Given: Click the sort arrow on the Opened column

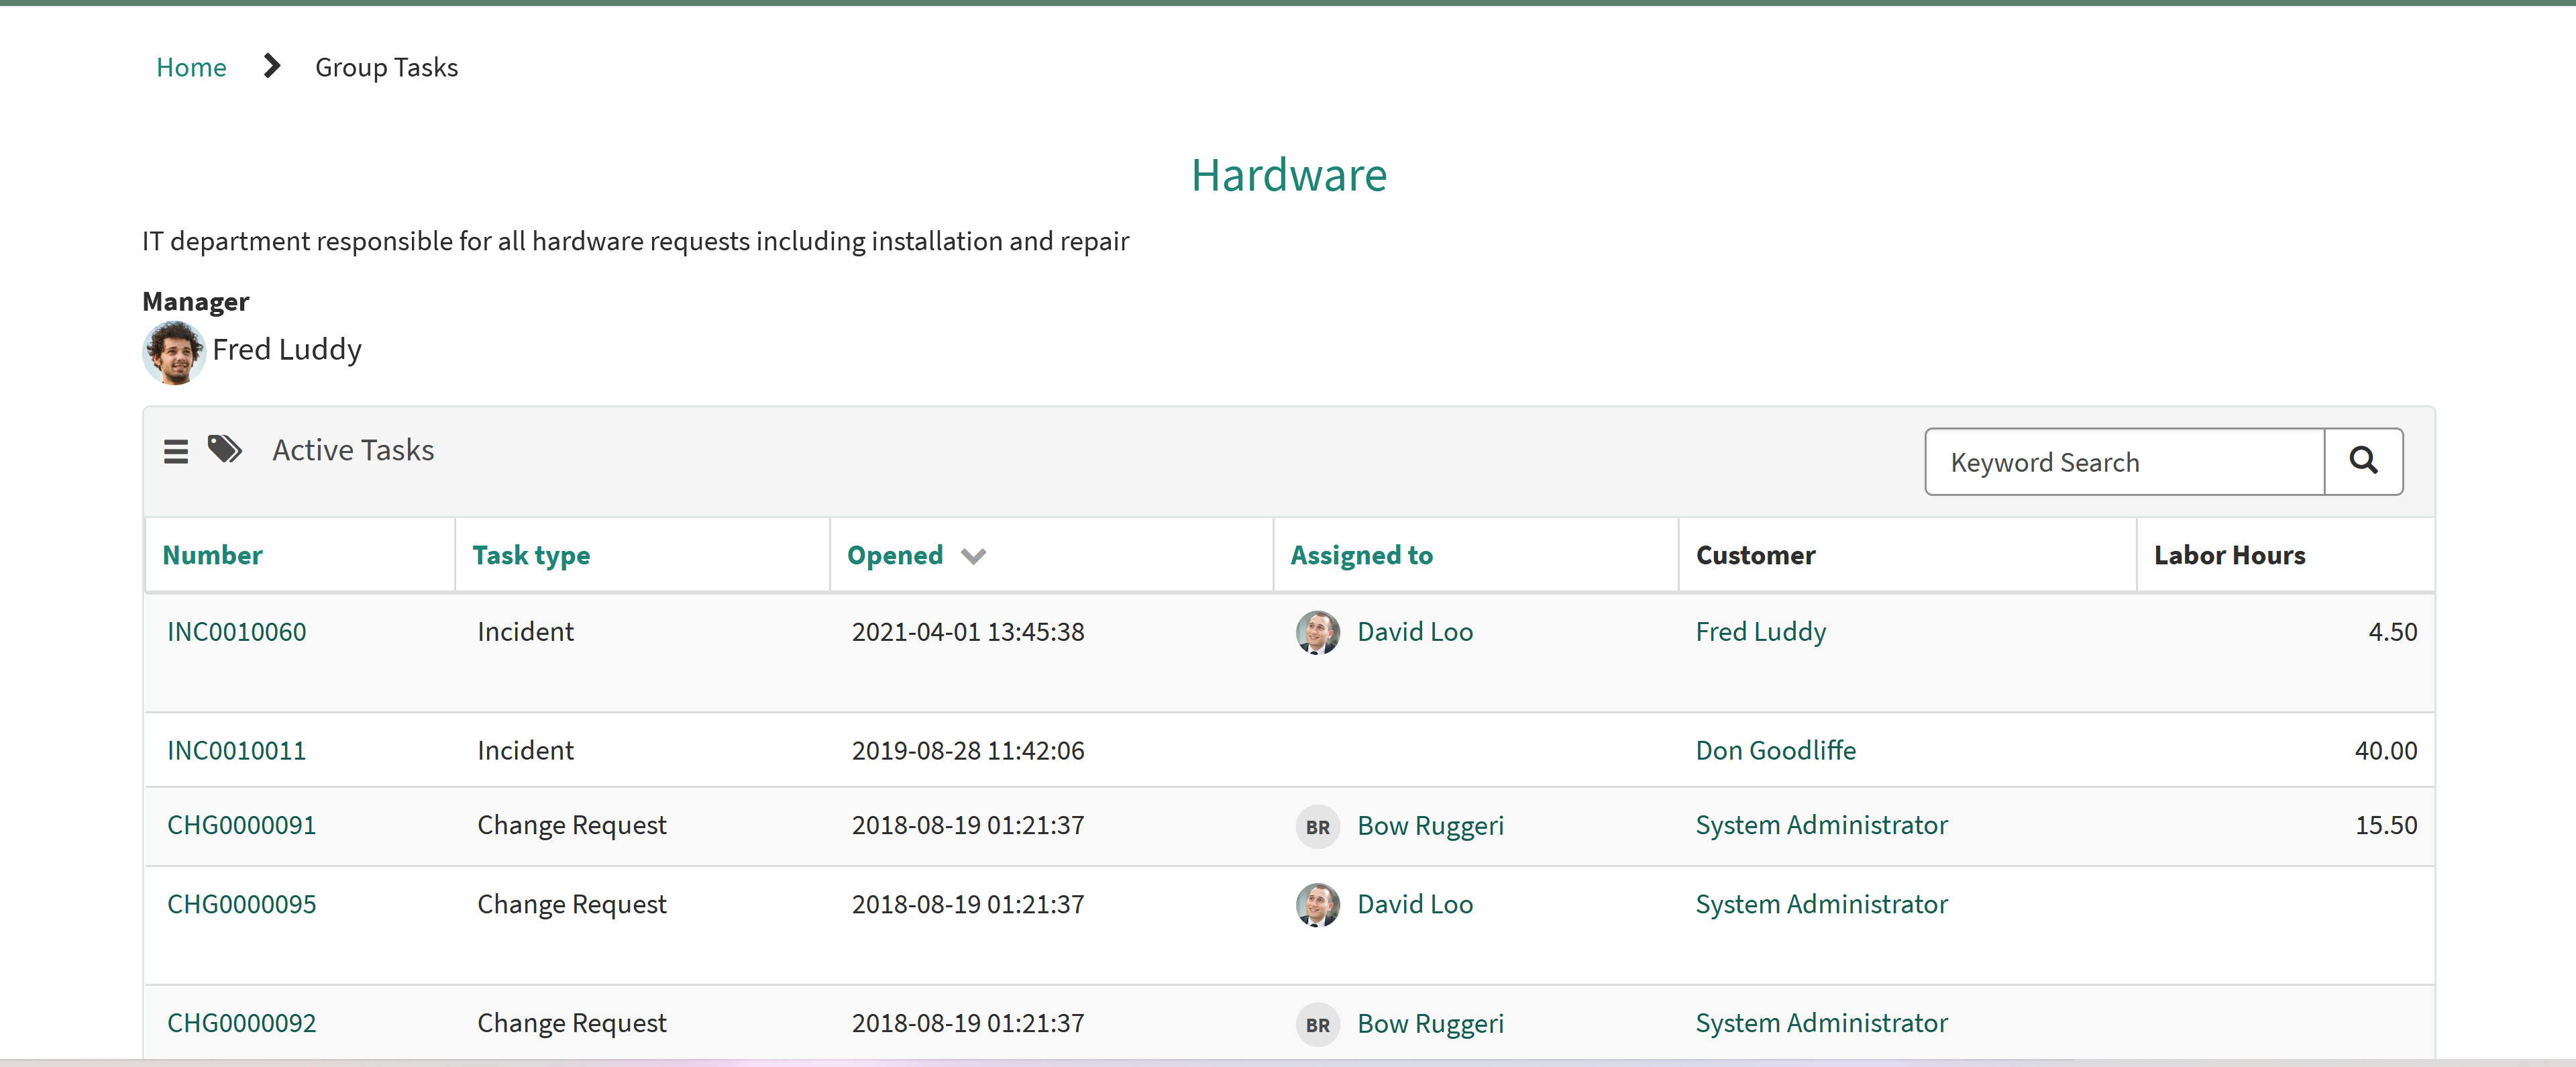Looking at the screenshot, I should (973, 557).
